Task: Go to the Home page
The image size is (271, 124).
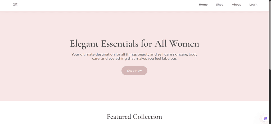Action: pyautogui.click(x=203, y=5)
